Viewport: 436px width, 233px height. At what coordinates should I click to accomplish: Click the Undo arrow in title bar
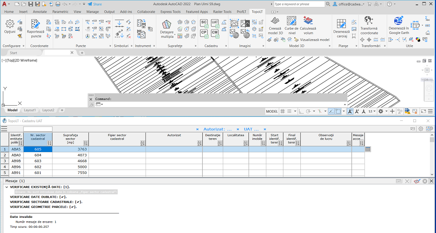(x=65, y=4)
